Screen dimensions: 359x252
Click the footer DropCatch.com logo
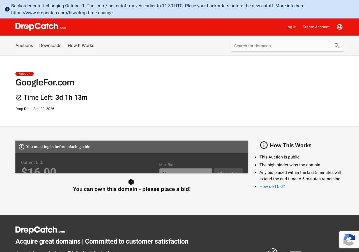coord(40,230)
